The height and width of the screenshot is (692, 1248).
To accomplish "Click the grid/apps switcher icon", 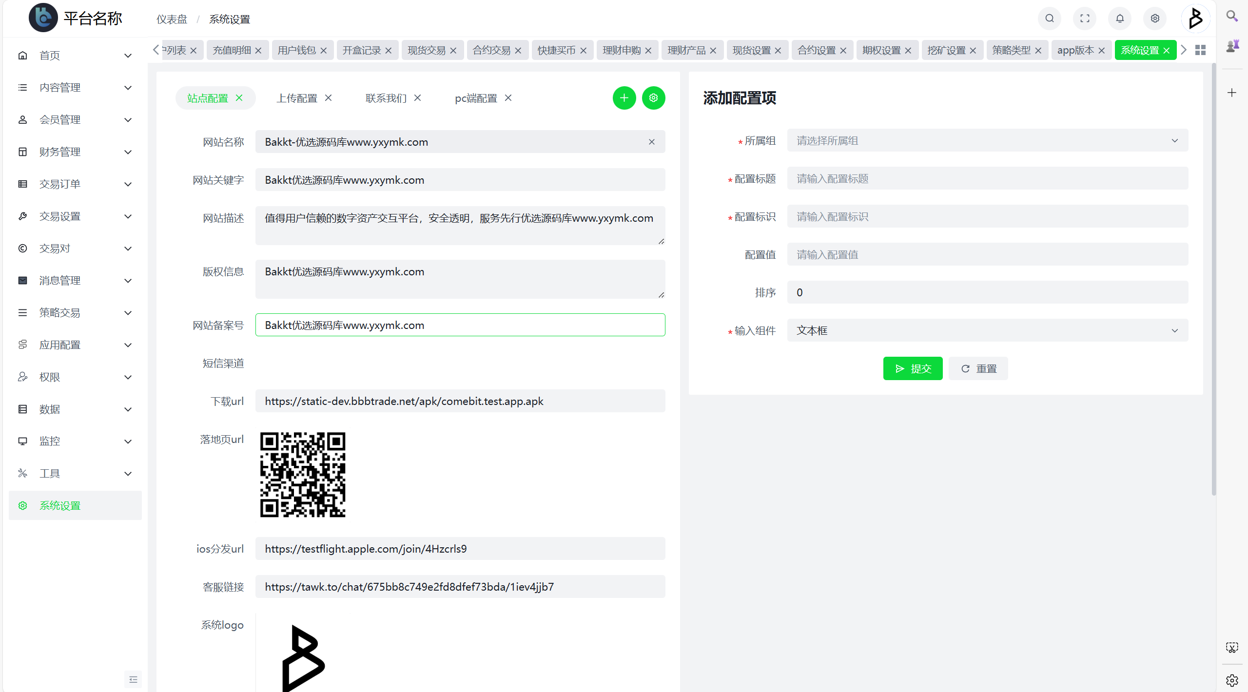I will click(1200, 50).
